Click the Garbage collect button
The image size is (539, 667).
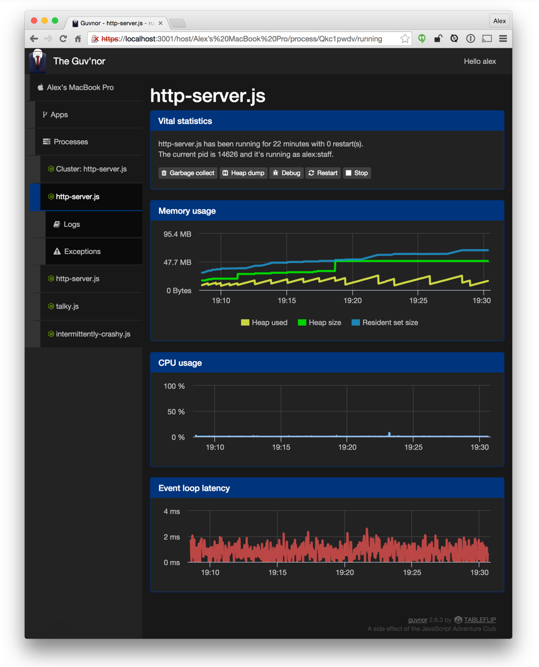coord(188,173)
